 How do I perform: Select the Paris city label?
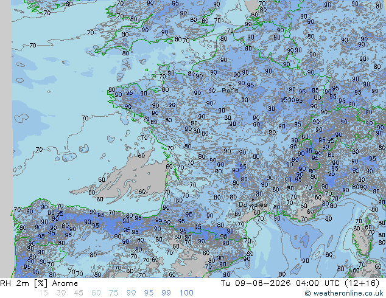coord(230,91)
